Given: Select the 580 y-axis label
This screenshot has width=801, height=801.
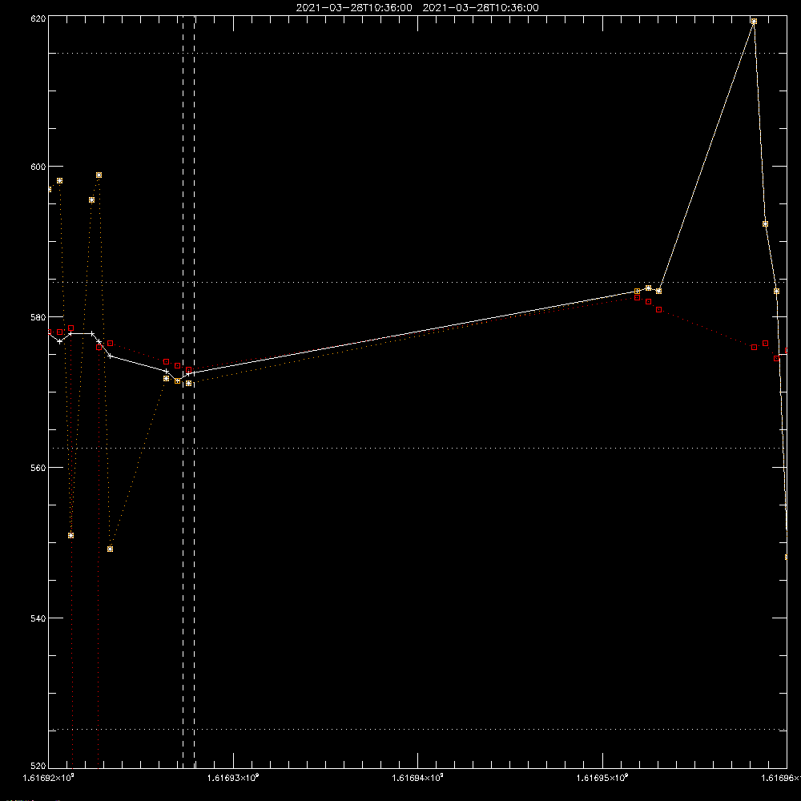Looking at the screenshot, I should click(38, 317).
